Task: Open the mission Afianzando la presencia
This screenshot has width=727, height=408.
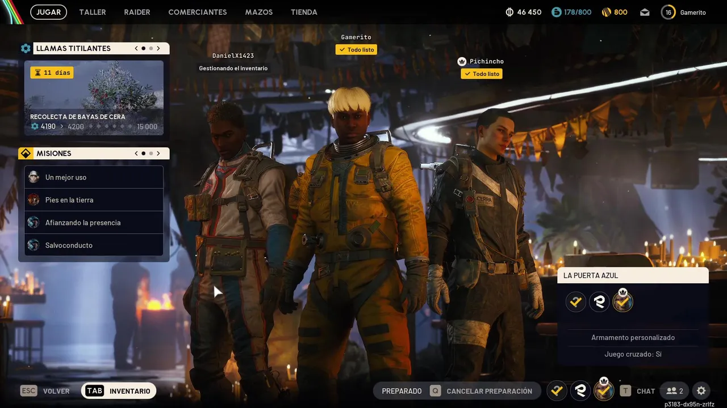Action: pyautogui.click(x=94, y=223)
